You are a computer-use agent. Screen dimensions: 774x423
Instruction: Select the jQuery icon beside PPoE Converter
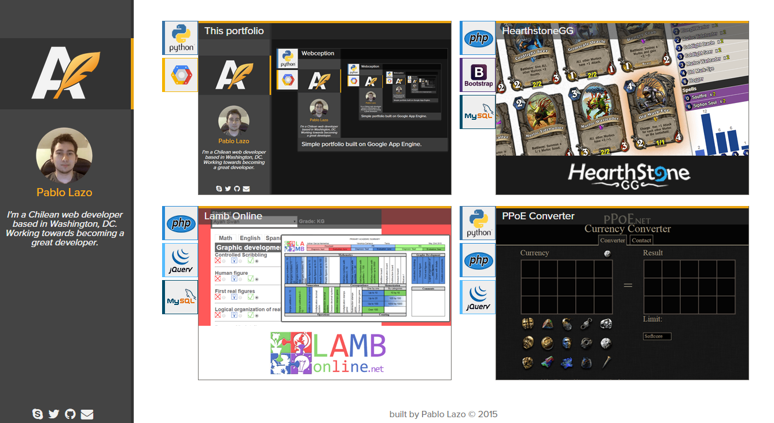pyautogui.click(x=478, y=297)
